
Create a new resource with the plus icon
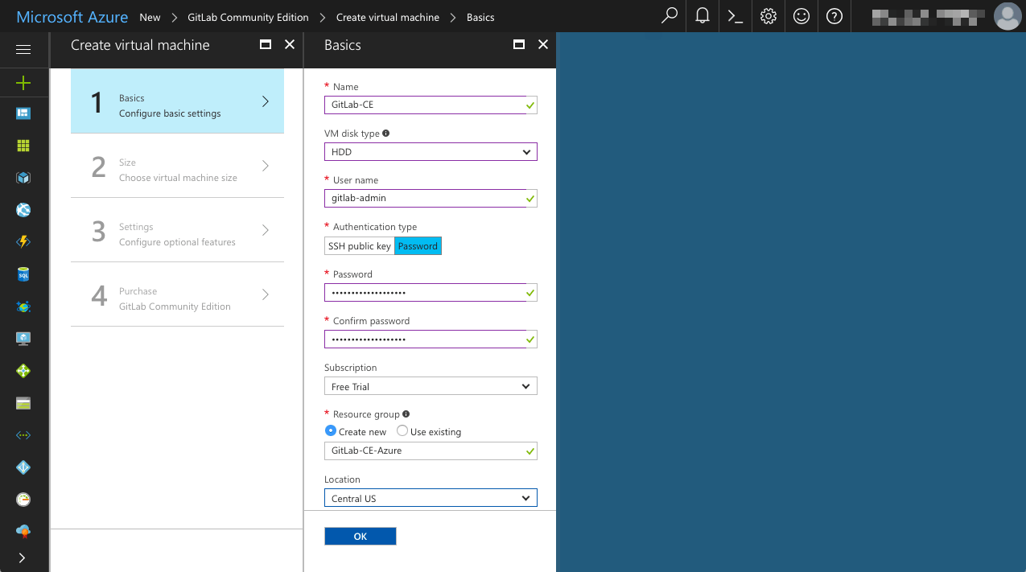pyautogui.click(x=23, y=82)
